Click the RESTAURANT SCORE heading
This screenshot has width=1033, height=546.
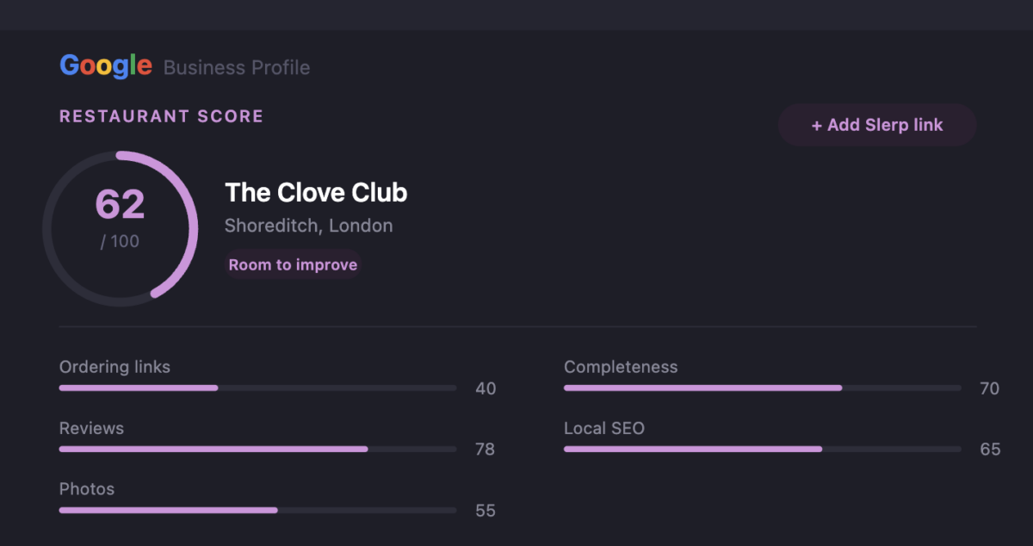[161, 116]
